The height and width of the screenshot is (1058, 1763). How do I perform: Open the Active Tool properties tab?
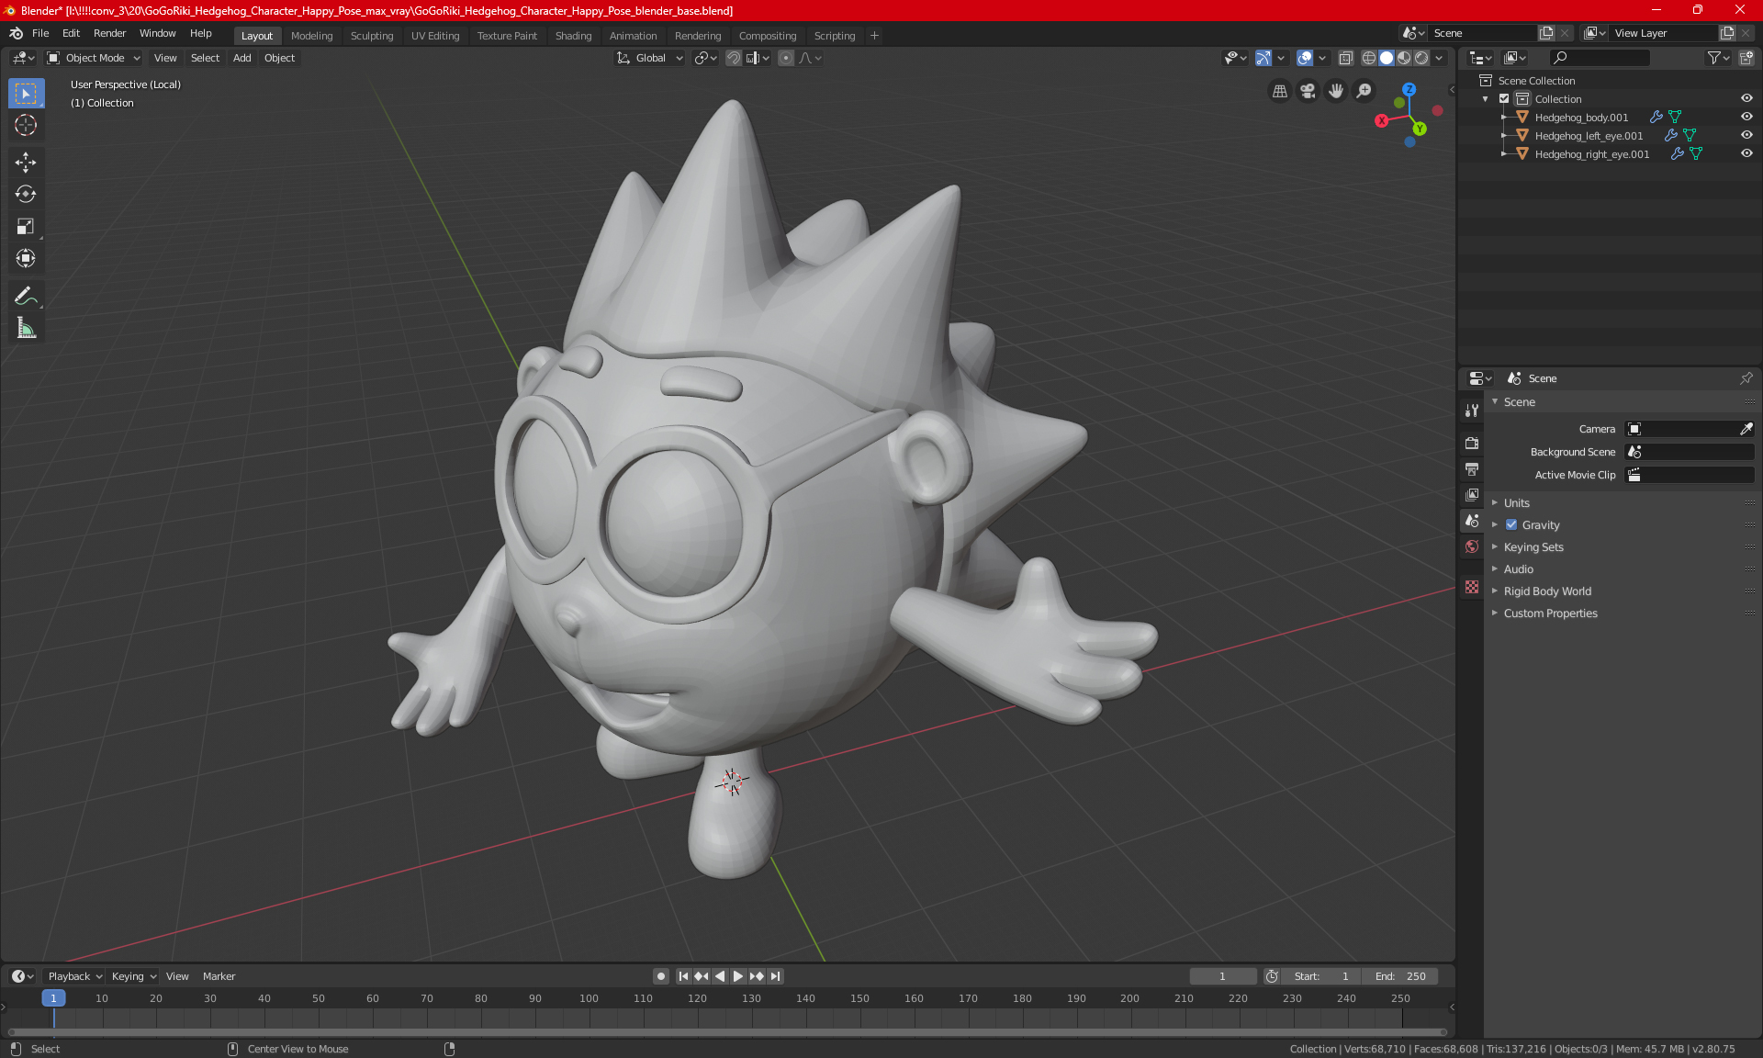[1472, 411]
